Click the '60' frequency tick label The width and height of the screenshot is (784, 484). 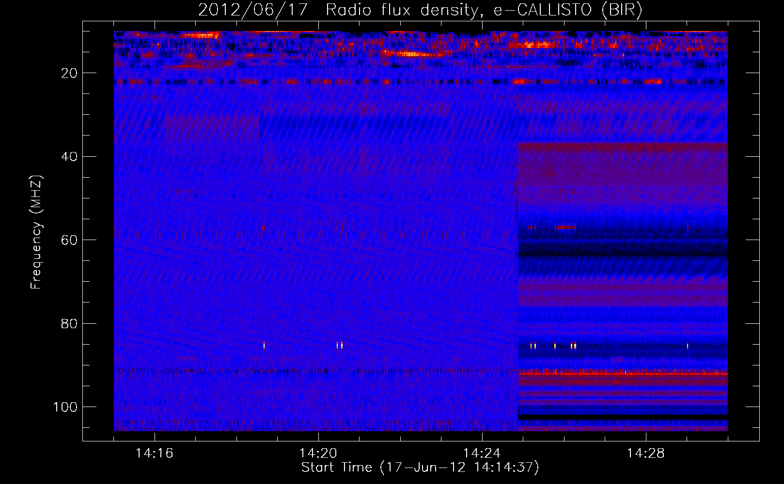point(70,240)
